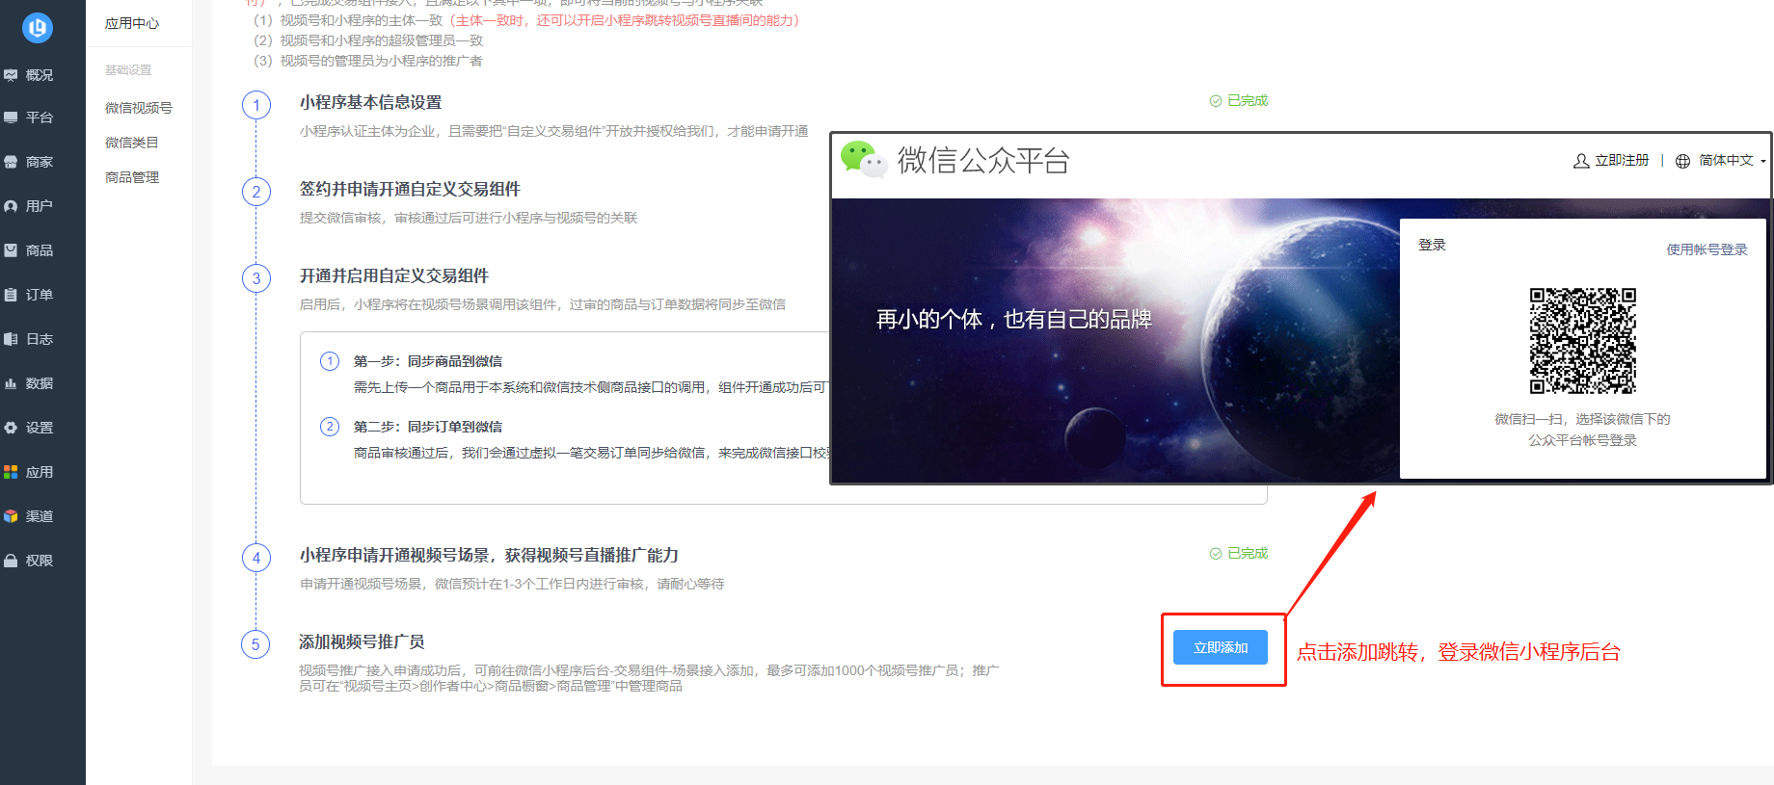Click the globe icon beside 简体中文
The width and height of the screenshot is (1774, 785).
click(x=1682, y=161)
